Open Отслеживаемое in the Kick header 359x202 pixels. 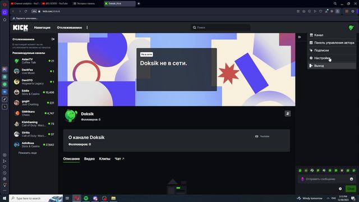70,27
